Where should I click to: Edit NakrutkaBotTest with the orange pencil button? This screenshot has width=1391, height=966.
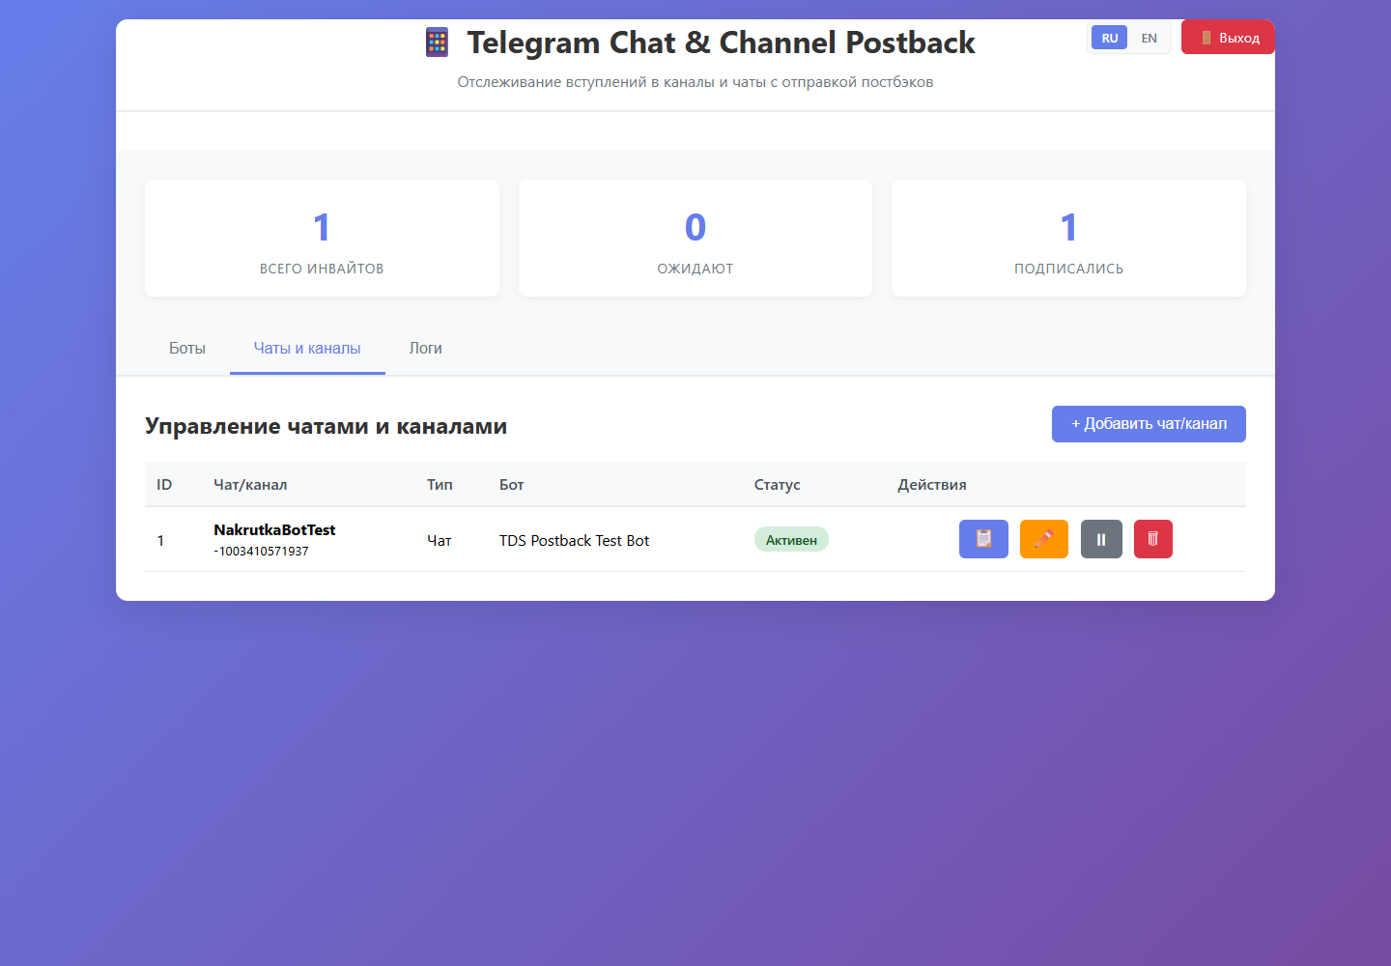[1044, 539]
